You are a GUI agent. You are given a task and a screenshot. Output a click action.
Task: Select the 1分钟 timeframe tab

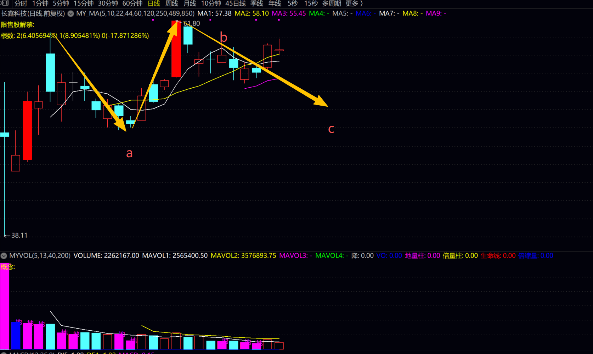click(40, 4)
